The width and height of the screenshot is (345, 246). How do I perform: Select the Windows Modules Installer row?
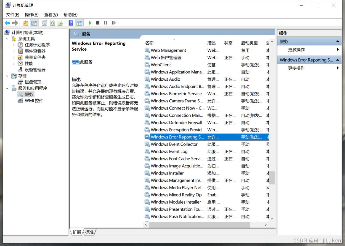[x=206, y=202]
